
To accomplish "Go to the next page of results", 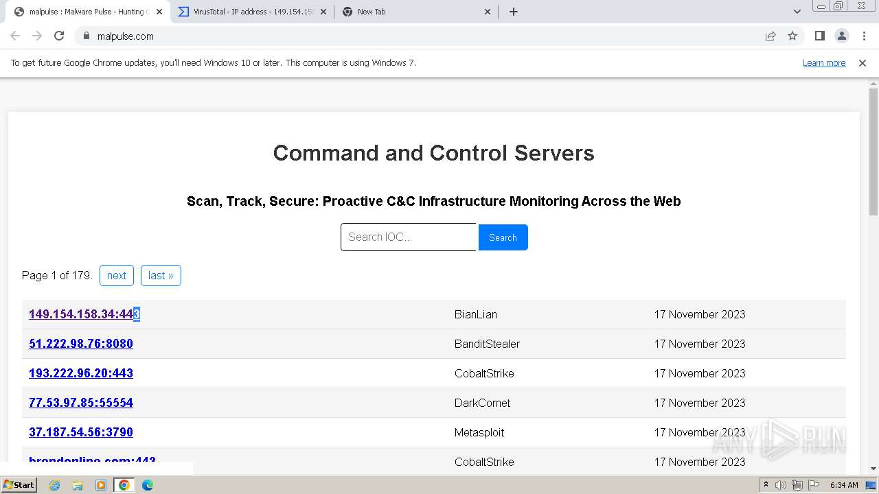I will coord(117,275).
